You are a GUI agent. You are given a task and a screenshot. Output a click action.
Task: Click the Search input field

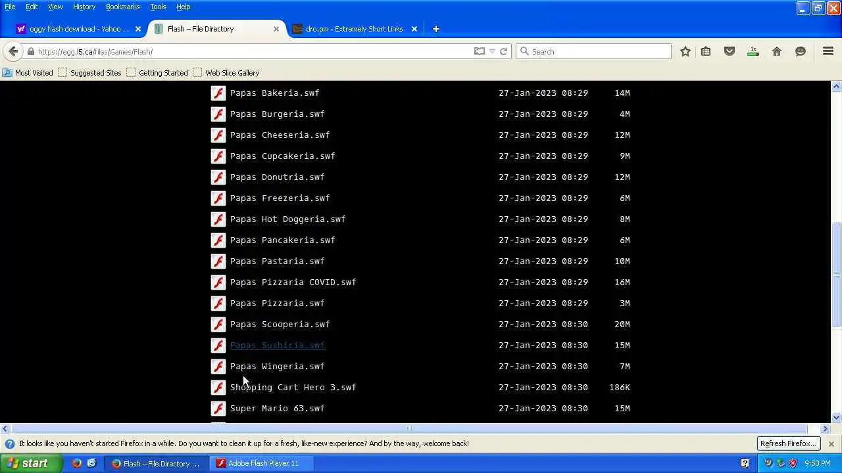(x=593, y=51)
